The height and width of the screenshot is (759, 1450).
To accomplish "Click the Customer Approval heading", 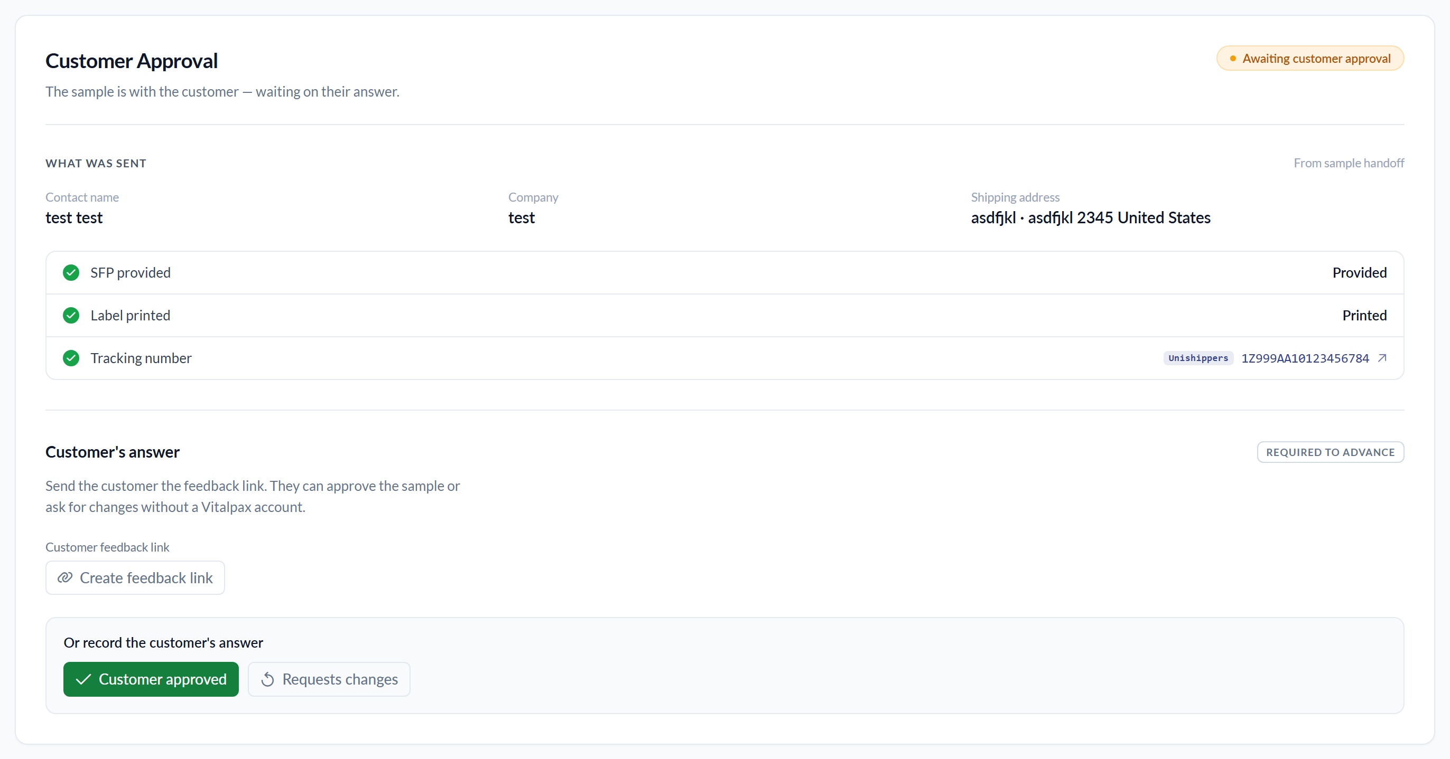I will 131,61.
